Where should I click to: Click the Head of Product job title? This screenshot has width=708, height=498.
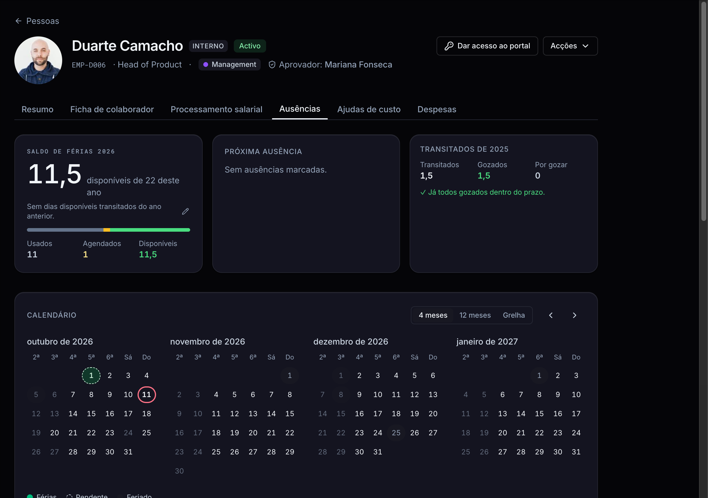click(149, 65)
